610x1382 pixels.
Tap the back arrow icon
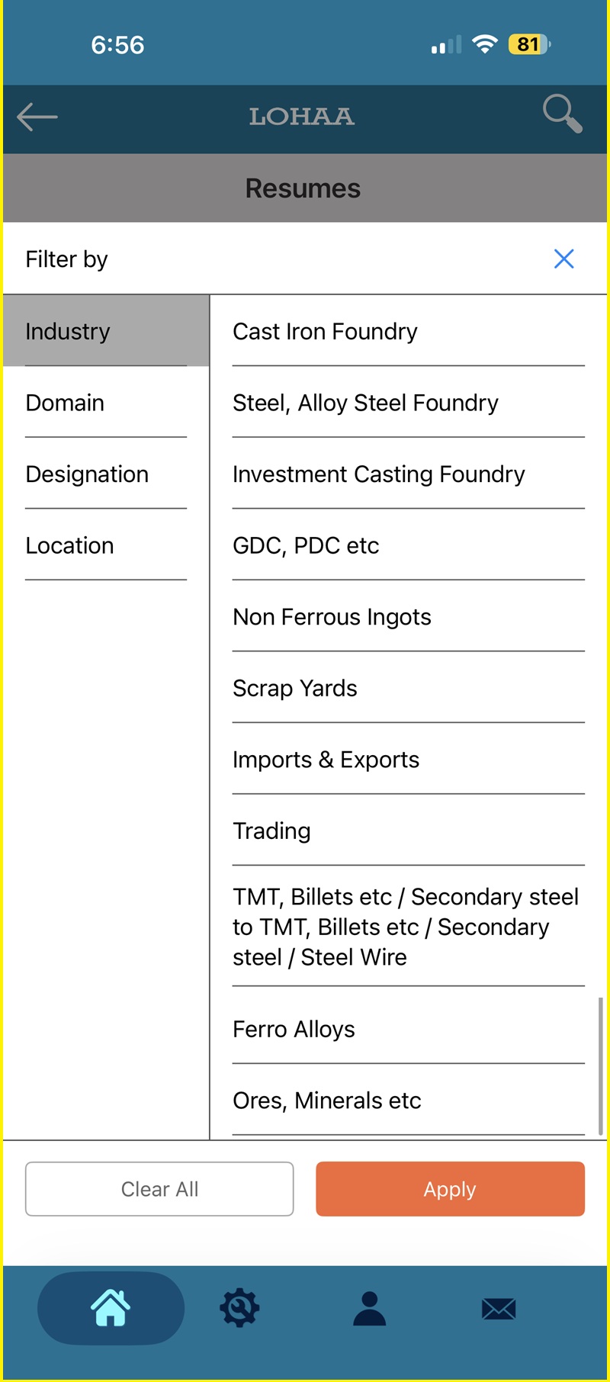pos(37,117)
